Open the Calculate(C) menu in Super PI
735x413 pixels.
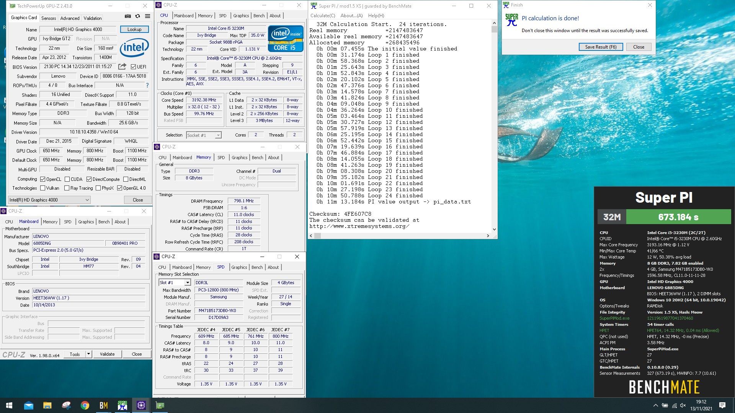(x=323, y=16)
